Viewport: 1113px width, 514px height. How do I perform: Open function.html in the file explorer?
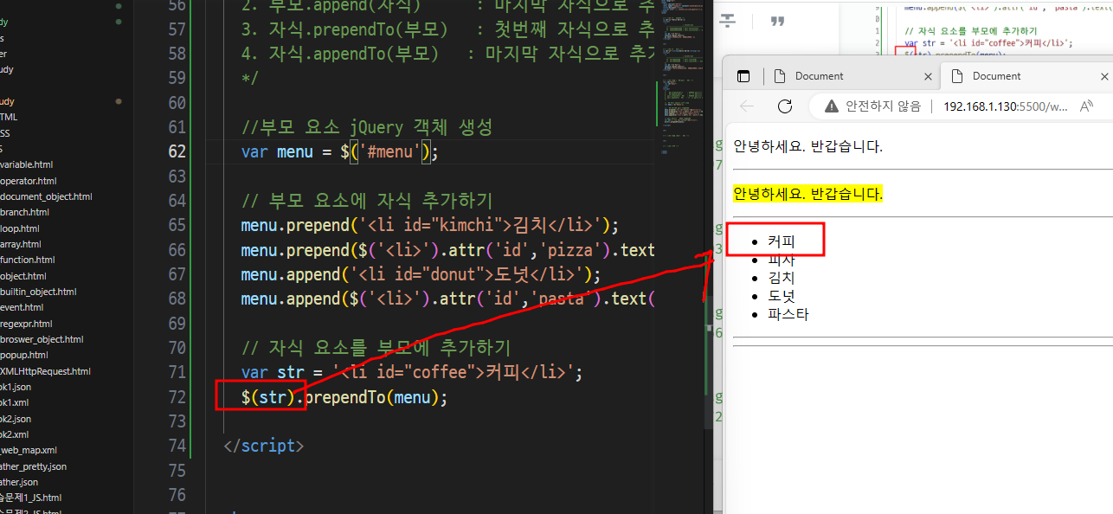(28, 260)
